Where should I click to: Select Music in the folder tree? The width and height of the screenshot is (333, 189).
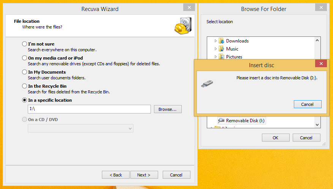click(x=232, y=49)
